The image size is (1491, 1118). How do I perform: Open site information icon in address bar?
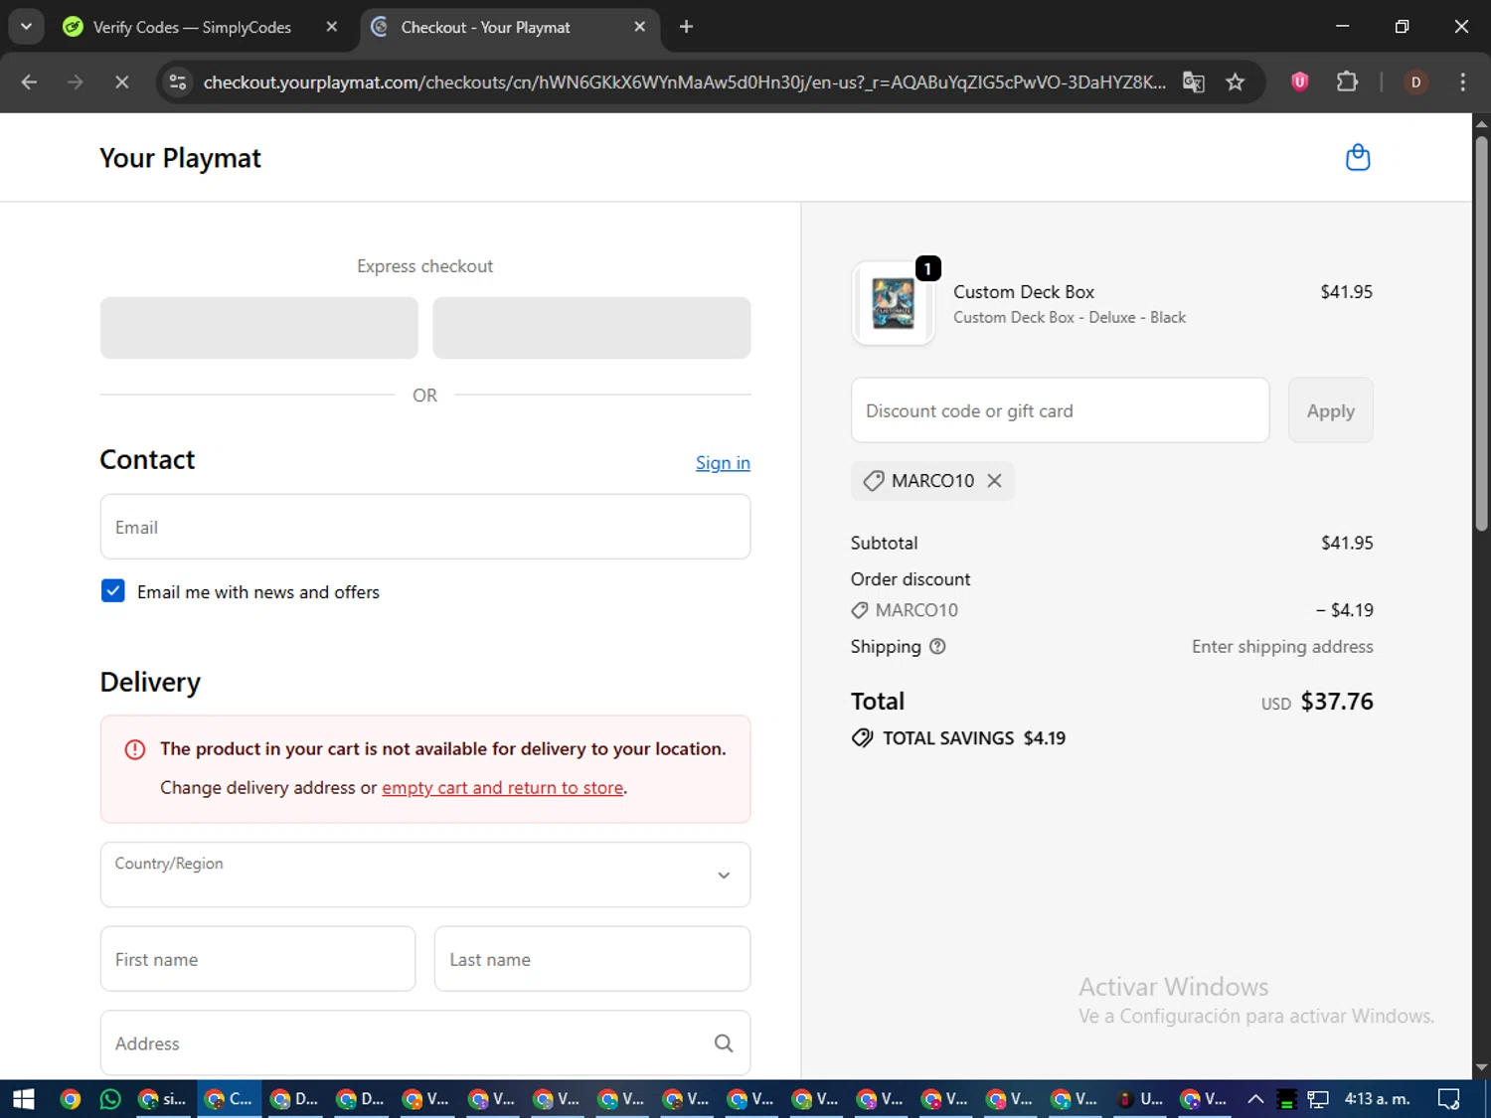178,82
